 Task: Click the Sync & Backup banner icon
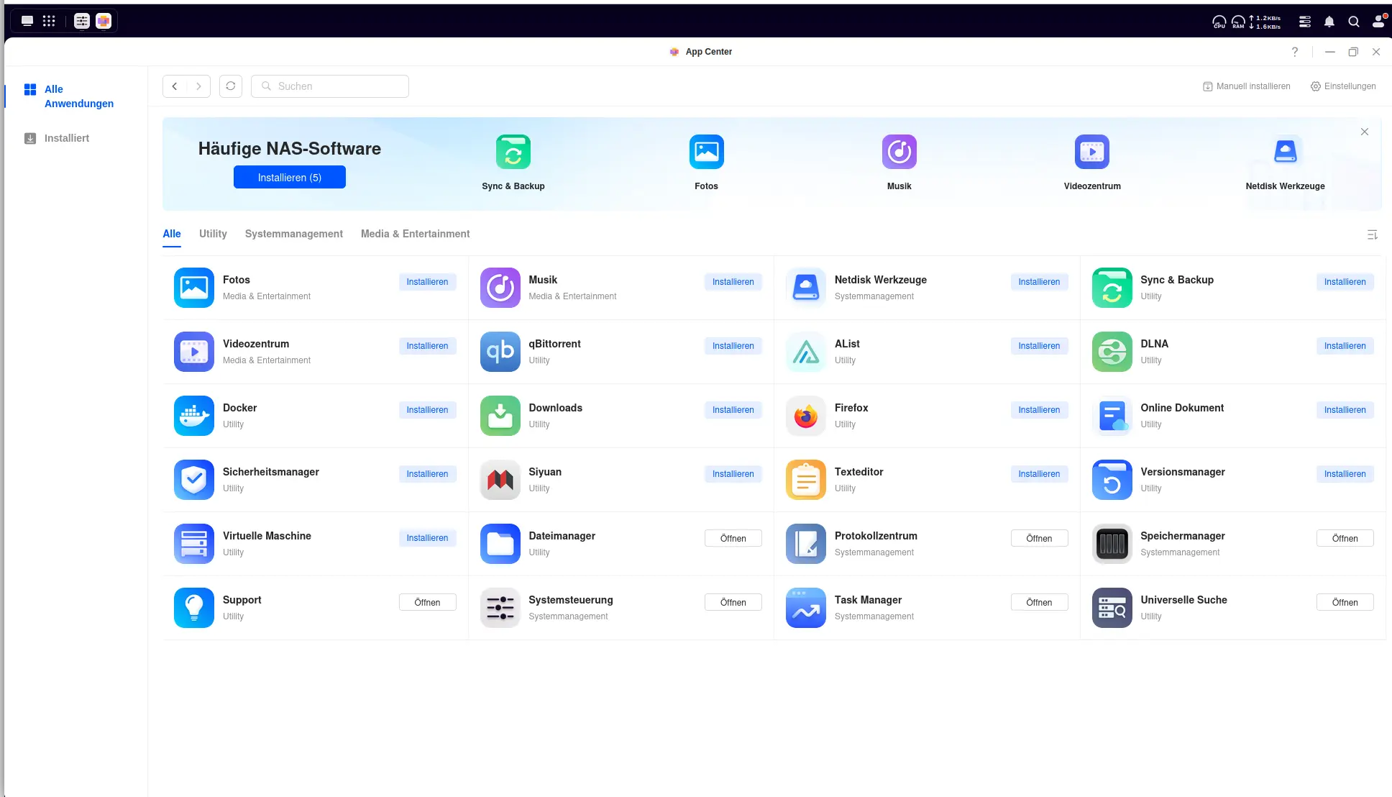pyautogui.click(x=513, y=152)
